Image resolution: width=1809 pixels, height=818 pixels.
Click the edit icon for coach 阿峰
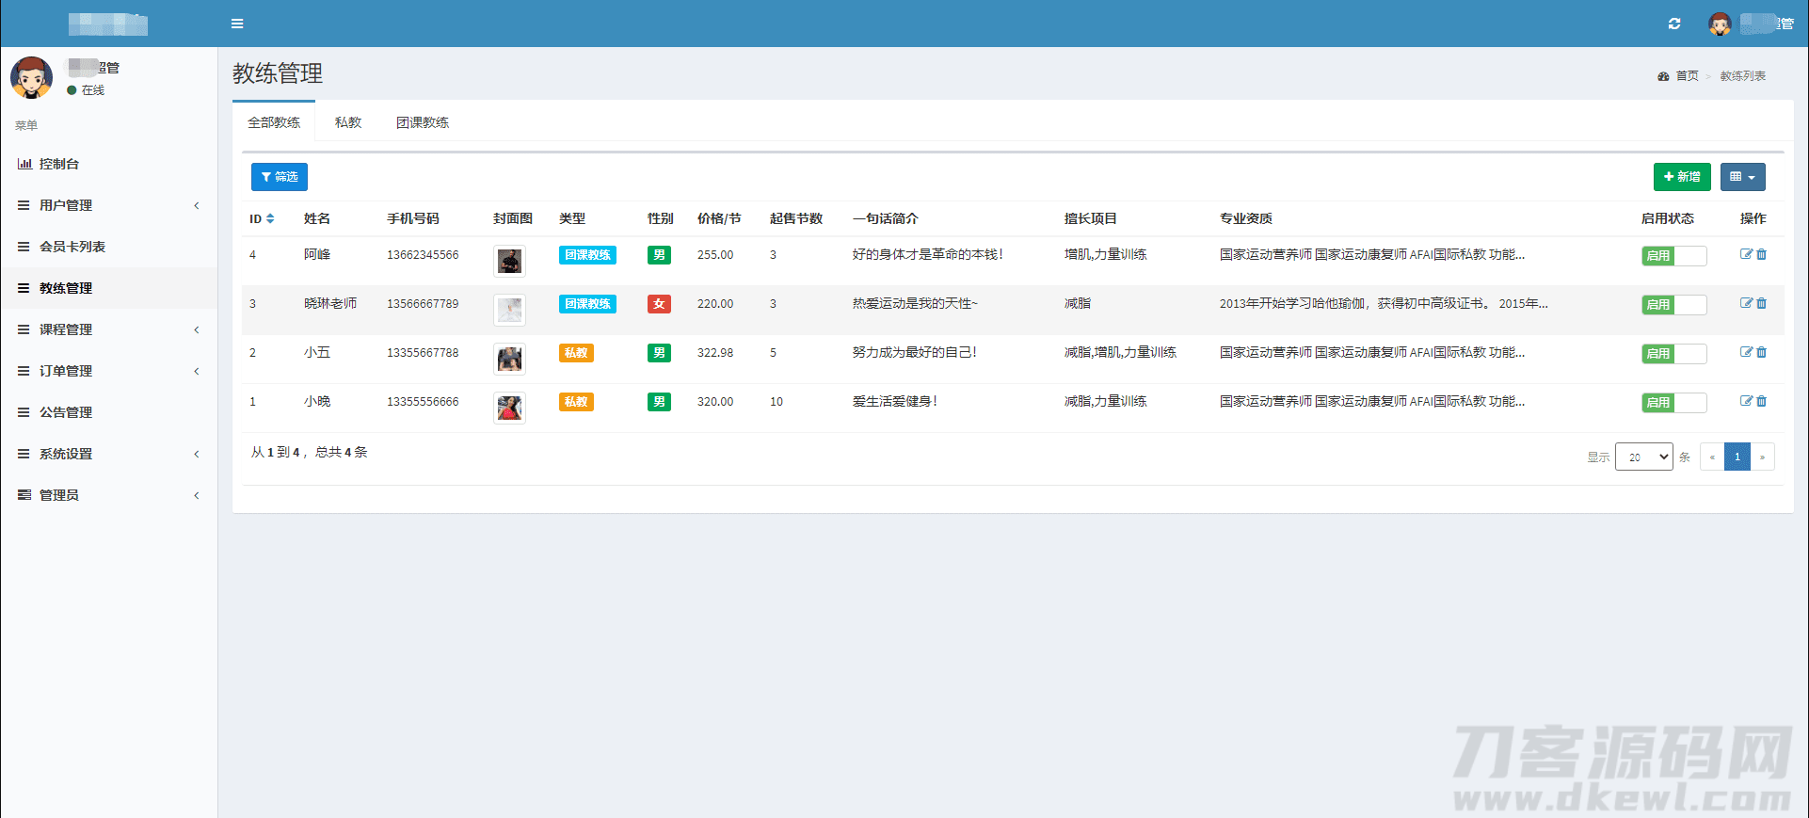click(1746, 254)
